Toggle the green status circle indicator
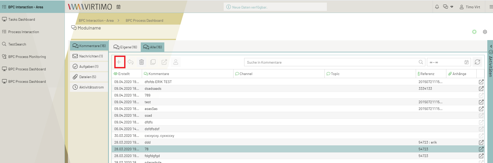This screenshot has width=493, height=163. 474,32
